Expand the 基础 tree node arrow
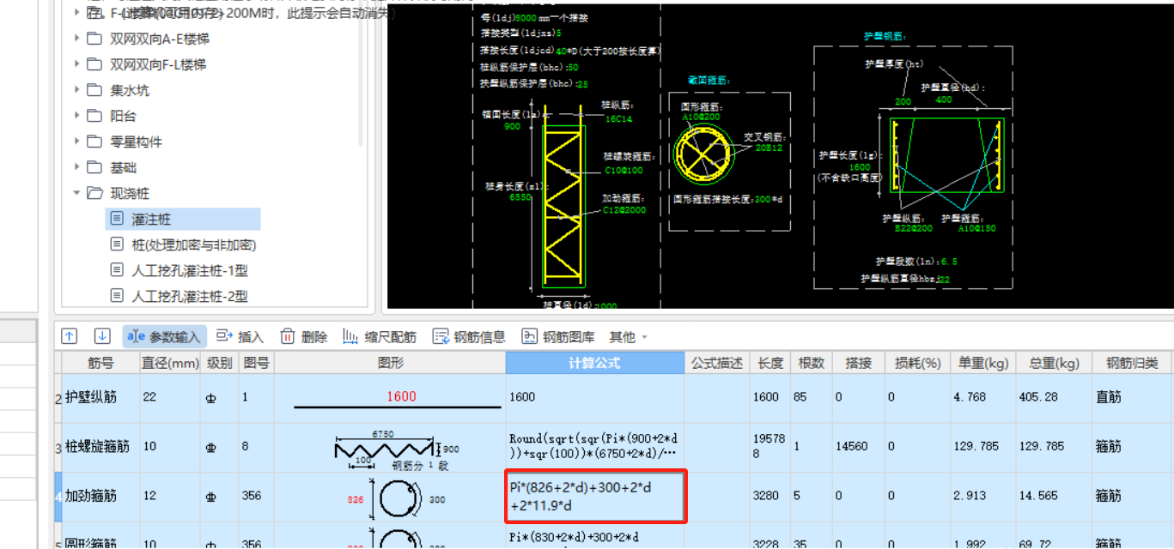The height and width of the screenshot is (549, 1174). tap(77, 167)
